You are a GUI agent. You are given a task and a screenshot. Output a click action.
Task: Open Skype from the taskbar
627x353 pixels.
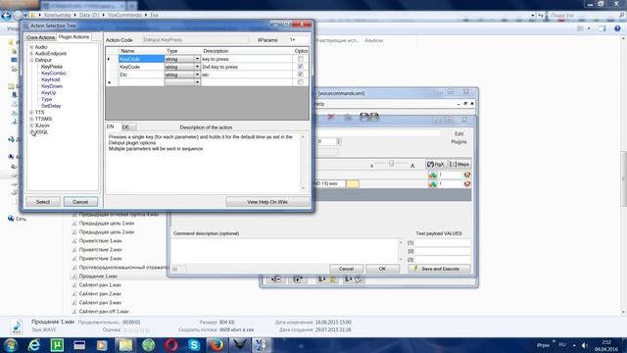point(194,345)
